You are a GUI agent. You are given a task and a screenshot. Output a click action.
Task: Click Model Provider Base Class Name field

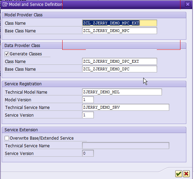tap(120, 31)
